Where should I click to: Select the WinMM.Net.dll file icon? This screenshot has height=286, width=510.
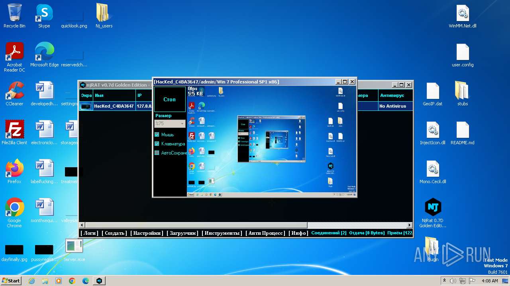(463, 16)
